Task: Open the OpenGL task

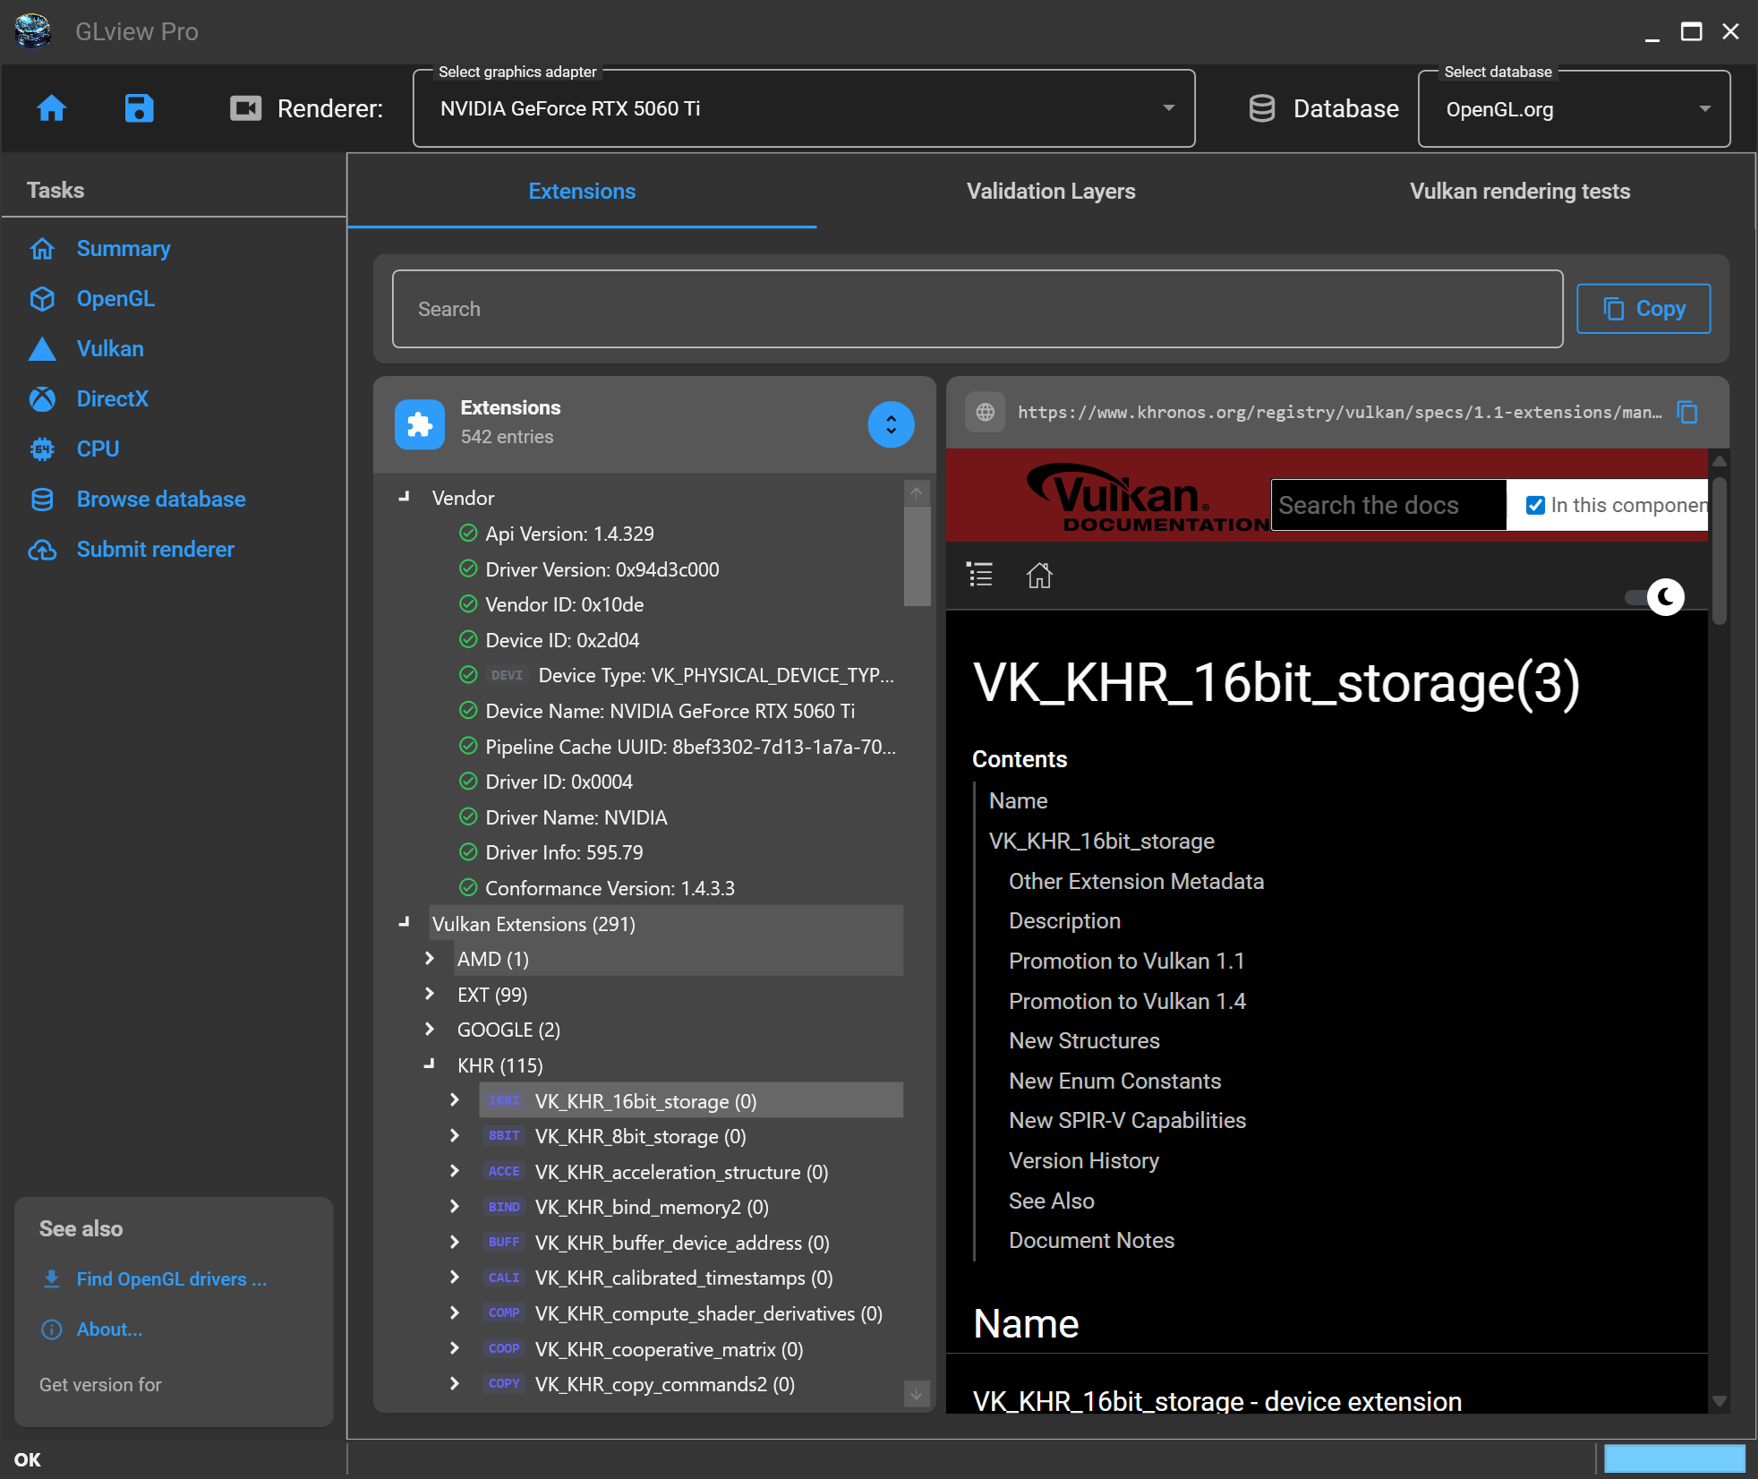Action: (115, 299)
